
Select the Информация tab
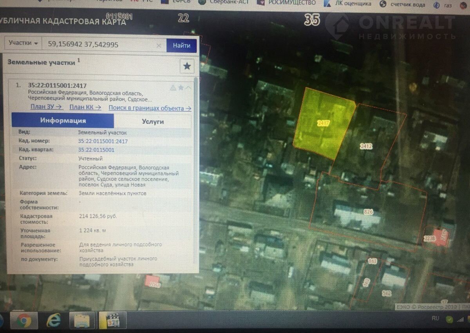[x=63, y=121]
